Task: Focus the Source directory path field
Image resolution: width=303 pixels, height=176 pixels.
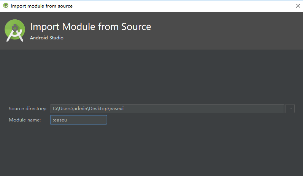Action: (167, 109)
